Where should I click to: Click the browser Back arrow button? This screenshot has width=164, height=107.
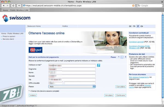[4, 5]
